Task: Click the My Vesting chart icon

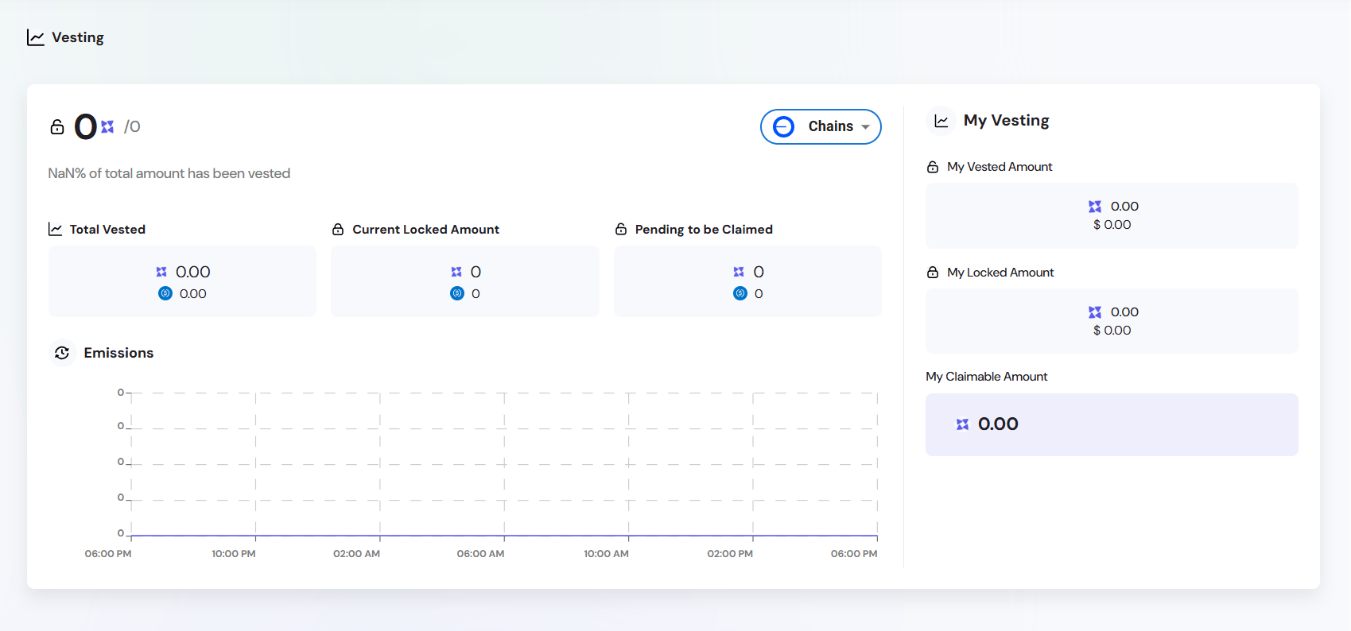Action: click(941, 121)
